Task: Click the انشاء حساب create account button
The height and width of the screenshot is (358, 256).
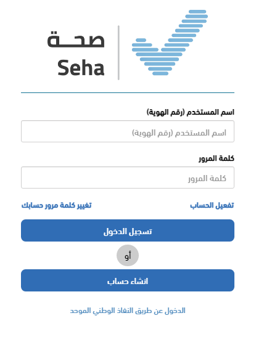Action: (128, 280)
